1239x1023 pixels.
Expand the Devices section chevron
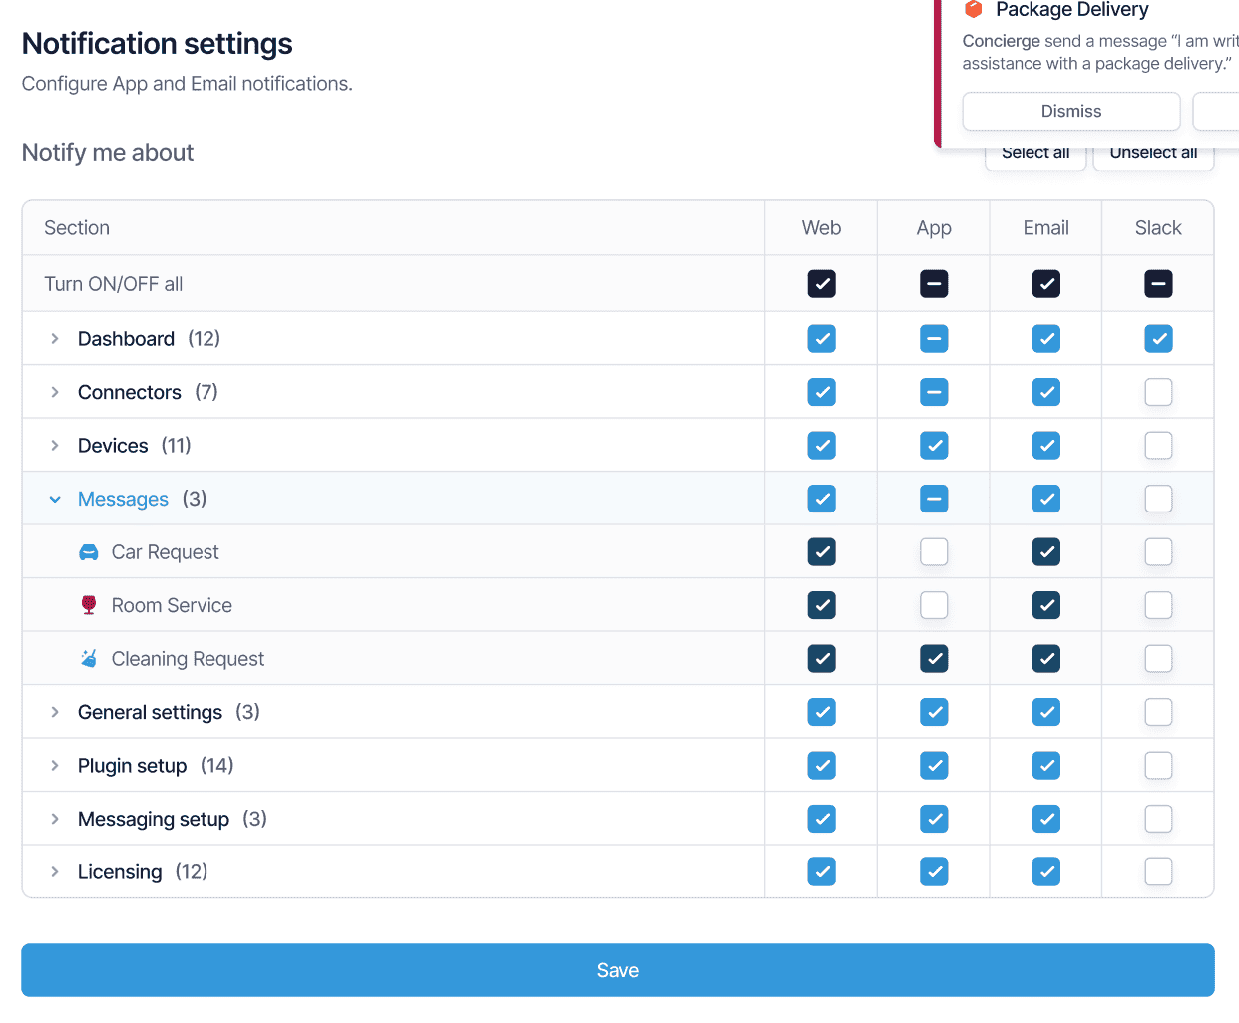click(x=55, y=446)
